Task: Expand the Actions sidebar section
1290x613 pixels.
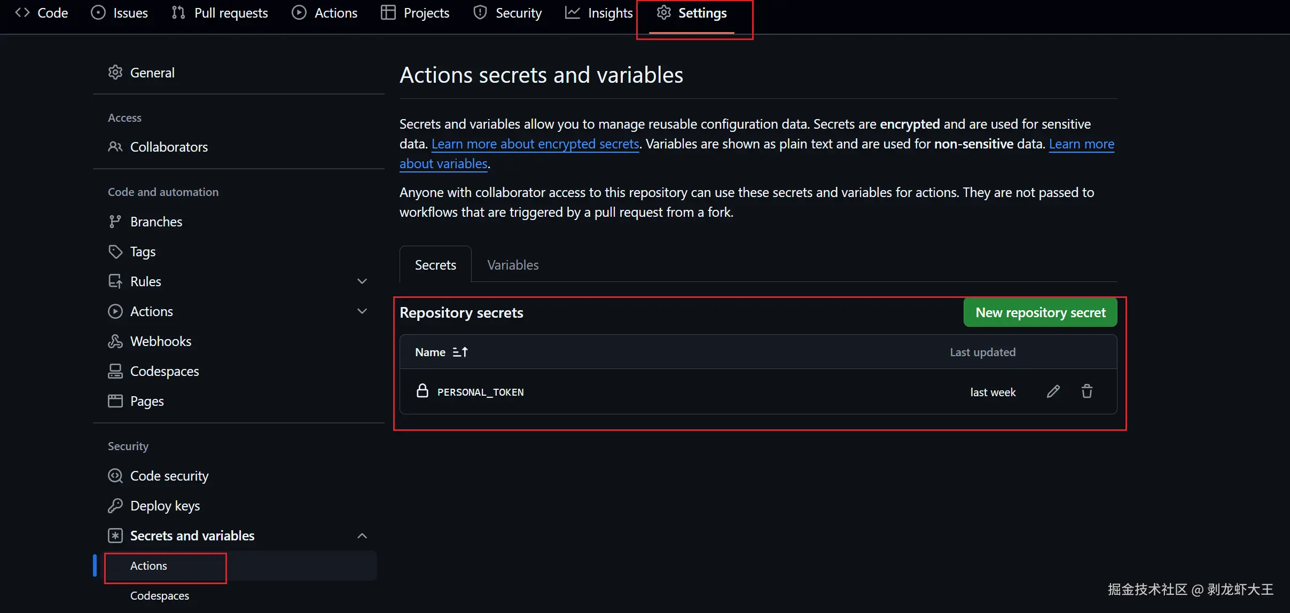Action: (362, 311)
